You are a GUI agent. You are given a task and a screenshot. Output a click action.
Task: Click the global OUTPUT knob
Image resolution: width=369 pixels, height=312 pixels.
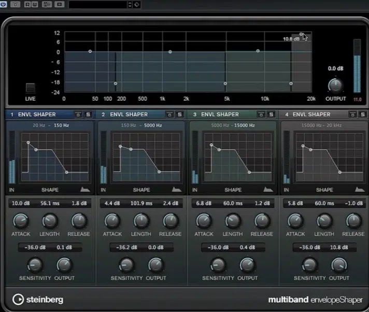(335, 86)
